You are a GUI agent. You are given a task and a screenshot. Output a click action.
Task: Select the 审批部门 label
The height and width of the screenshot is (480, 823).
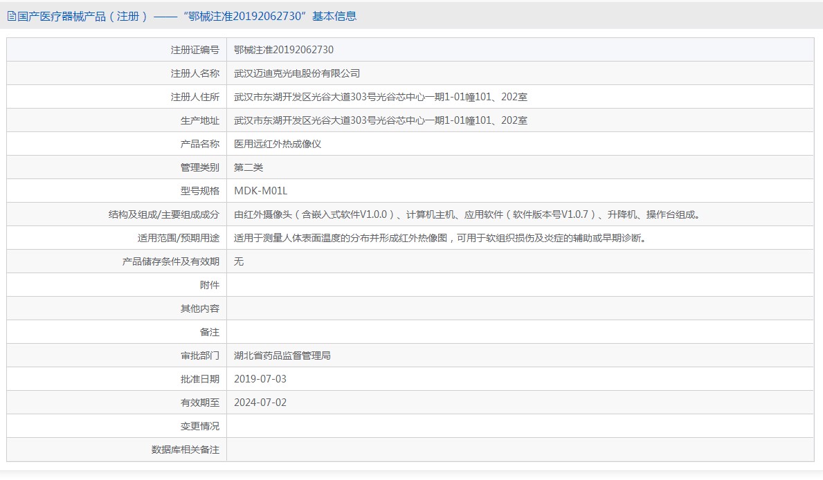200,356
